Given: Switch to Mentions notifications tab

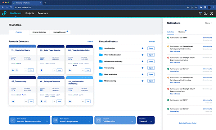Looking at the screenshot, I should tap(182, 32).
